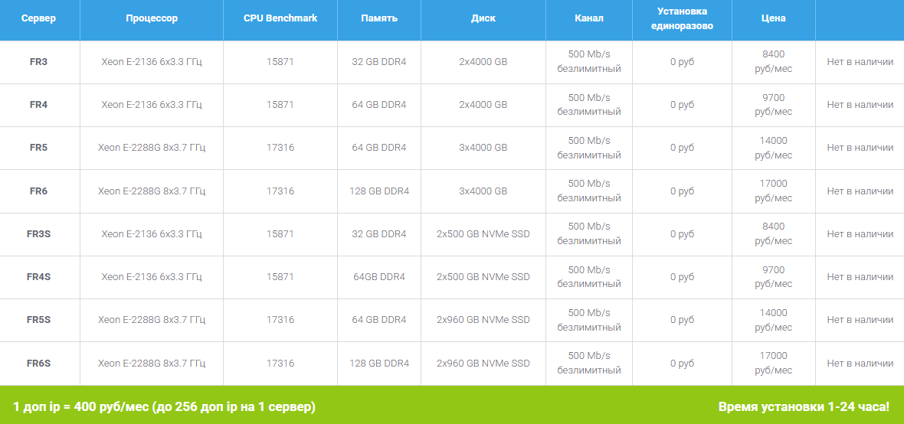Click the Канал column header
This screenshot has width=904, height=424.
(589, 18)
